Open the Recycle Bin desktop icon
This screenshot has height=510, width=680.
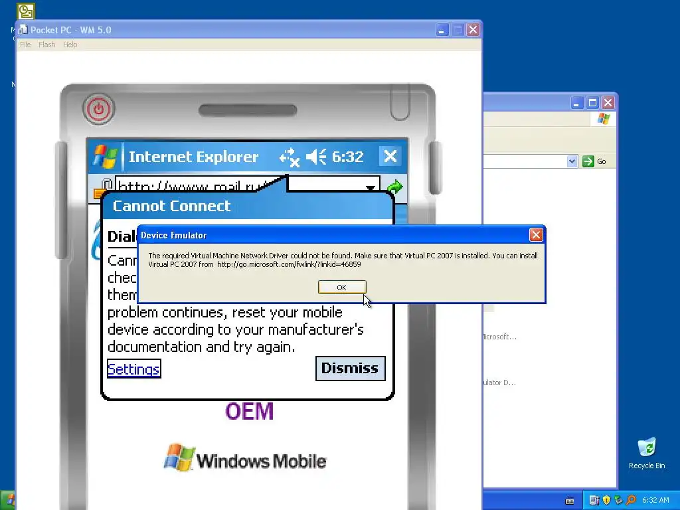647,453
